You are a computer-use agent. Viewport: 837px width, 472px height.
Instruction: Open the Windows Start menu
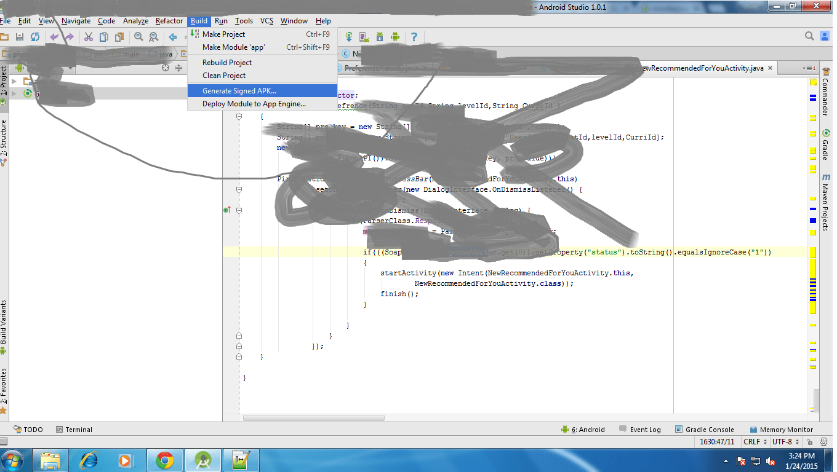click(x=13, y=460)
